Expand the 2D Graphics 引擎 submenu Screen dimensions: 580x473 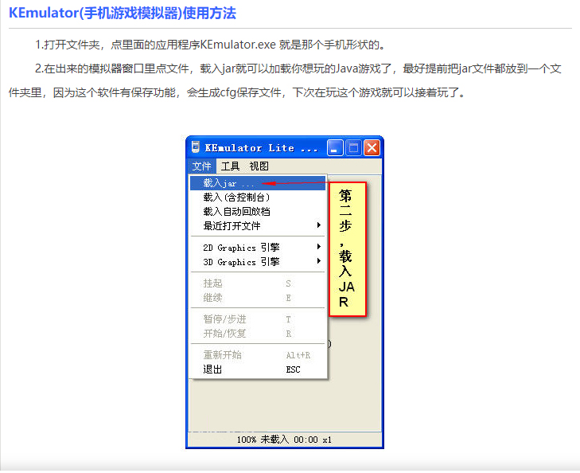coord(258,247)
